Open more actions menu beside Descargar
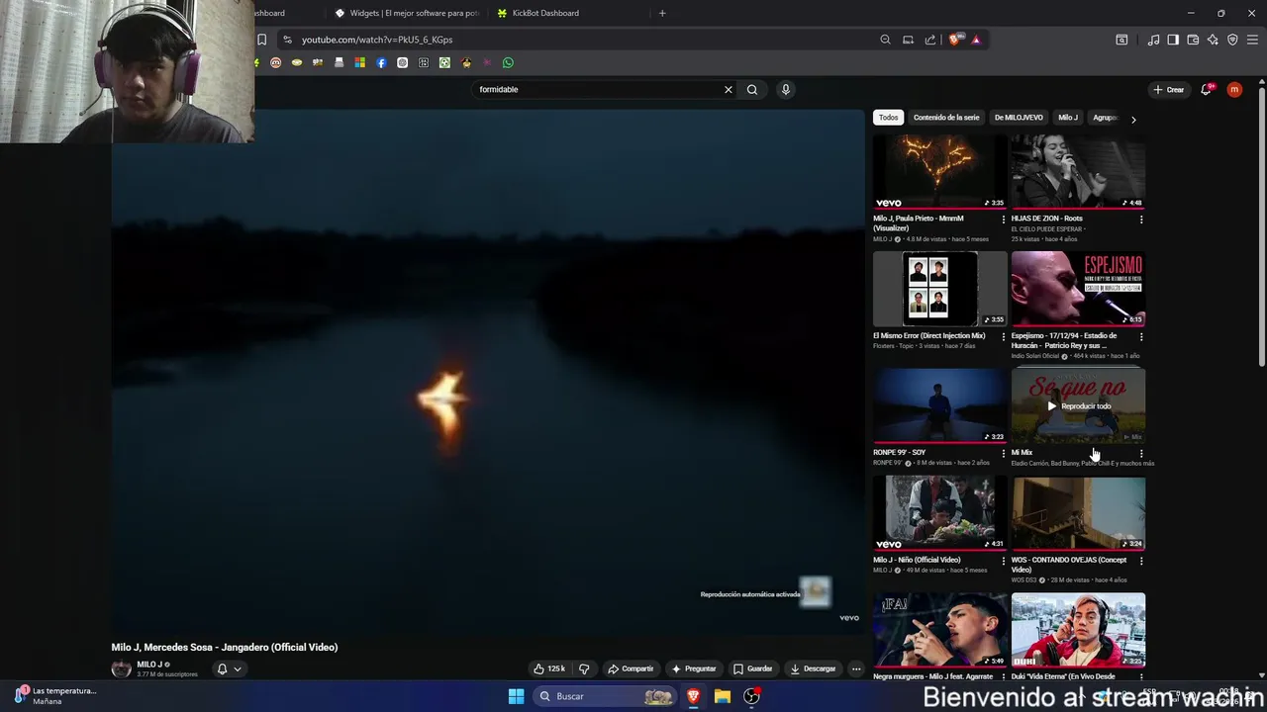 pos(856,668)
